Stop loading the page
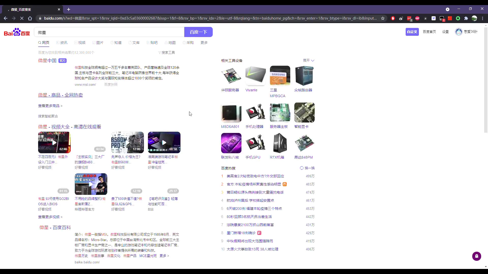This screenshot has height=274, width=488. point(22,18)
